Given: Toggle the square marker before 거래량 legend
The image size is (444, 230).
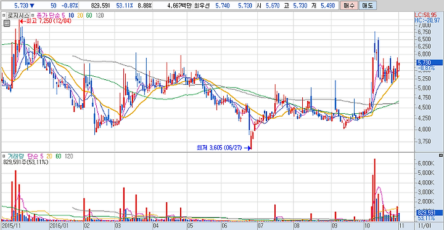Looking at the screenshot, I should coord(4,156).
